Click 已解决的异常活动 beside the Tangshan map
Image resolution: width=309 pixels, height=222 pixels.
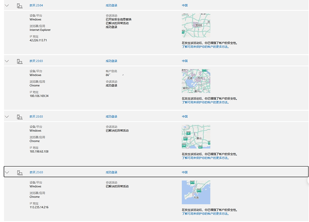[x=117, y=131]
